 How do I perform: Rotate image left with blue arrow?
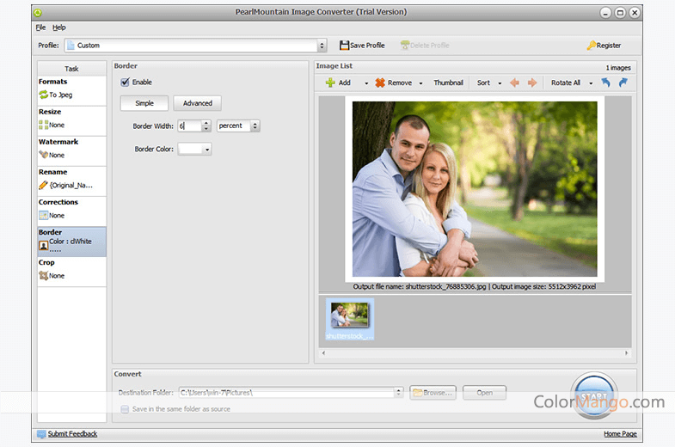click(605, 83)
